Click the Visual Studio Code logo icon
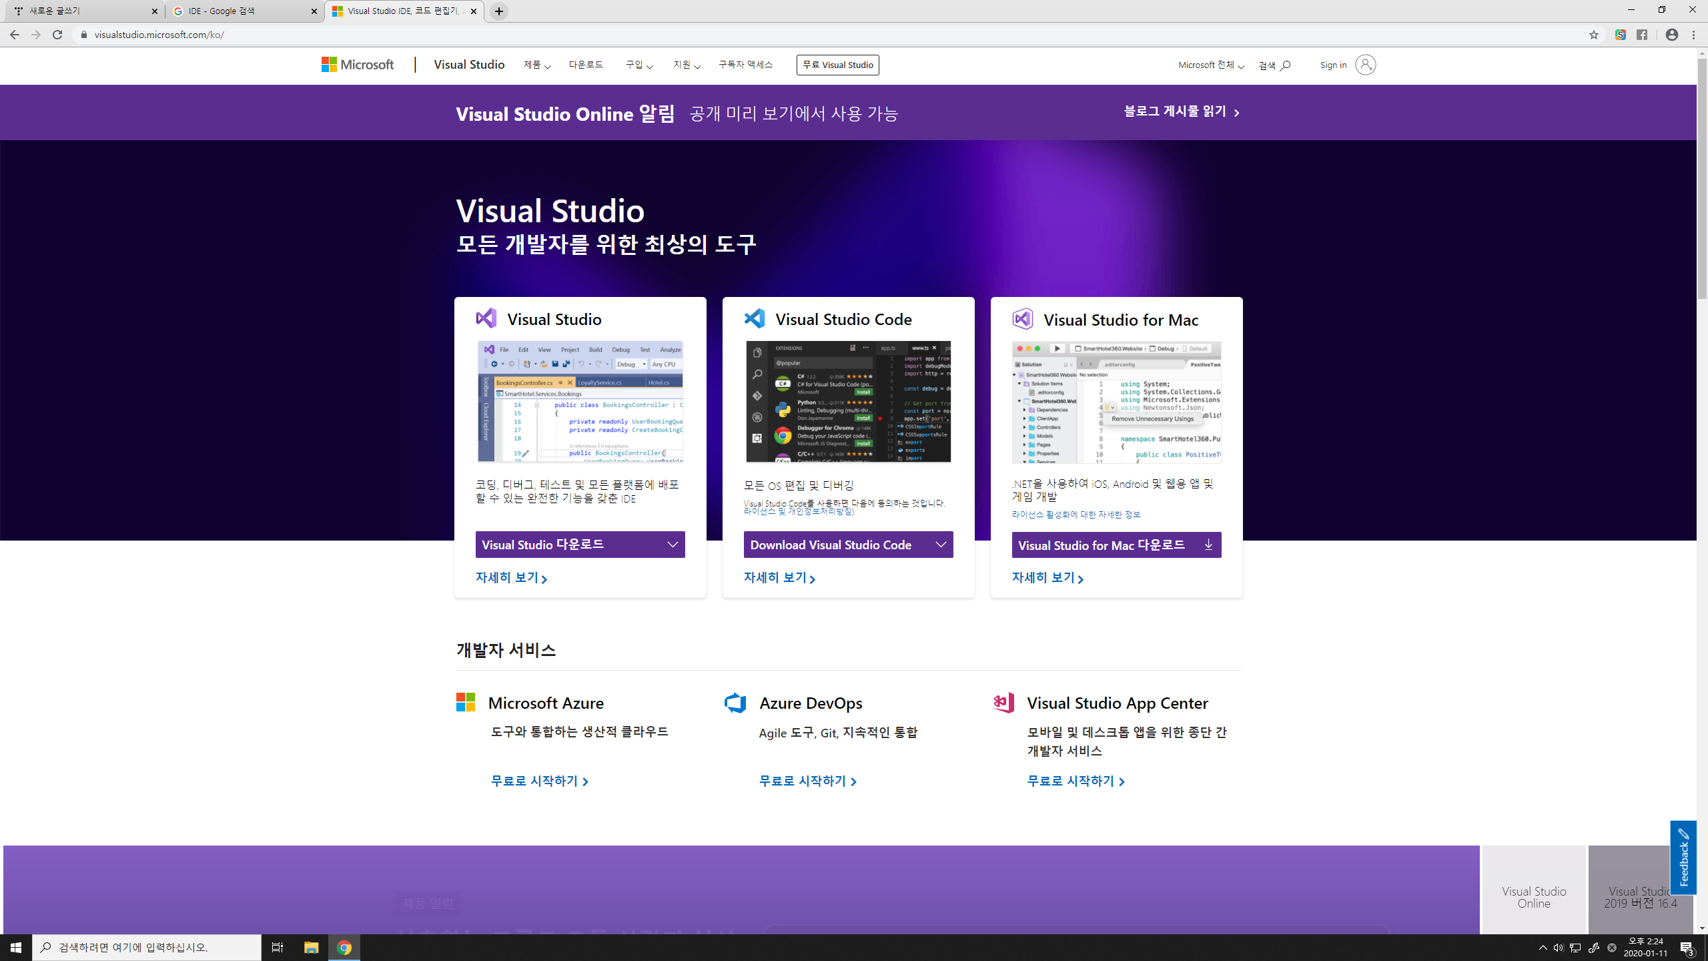1708x961 pixels. click(755, 318)
